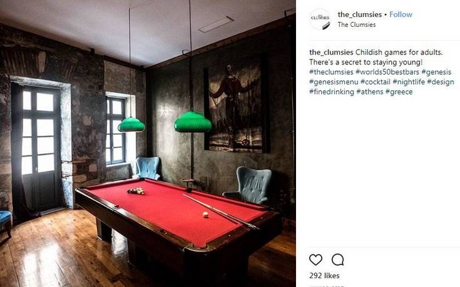Screen dimensions: 460x287
Task: Open the #athens hashtag
Action: pos(370,92)
